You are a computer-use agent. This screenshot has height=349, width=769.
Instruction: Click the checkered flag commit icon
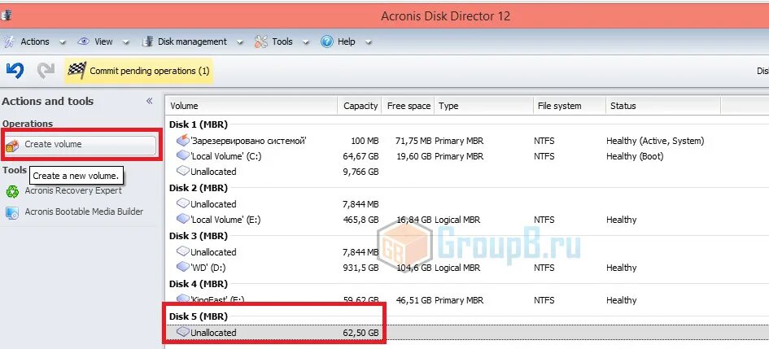pyautogui.click(x=77, y=71)
